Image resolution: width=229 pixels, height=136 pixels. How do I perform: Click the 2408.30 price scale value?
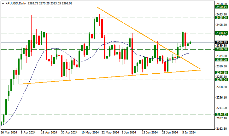[x=221, y=25]
